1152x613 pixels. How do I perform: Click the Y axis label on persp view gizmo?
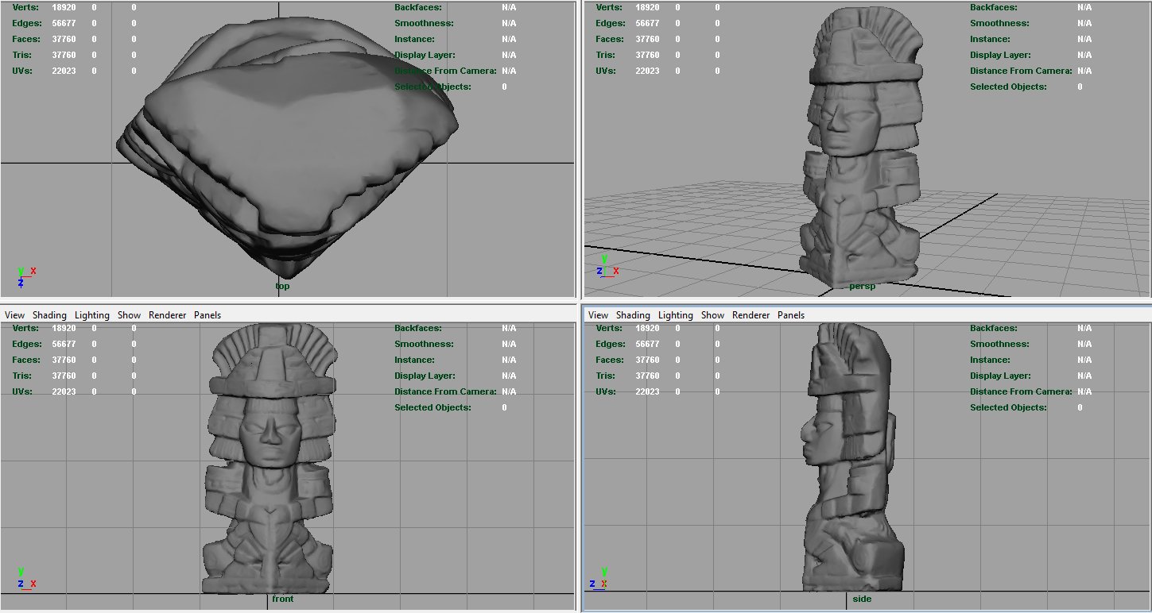[605, 259]
